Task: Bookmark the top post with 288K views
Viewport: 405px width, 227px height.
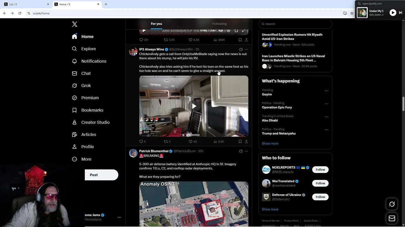Action: coord(240,40)
